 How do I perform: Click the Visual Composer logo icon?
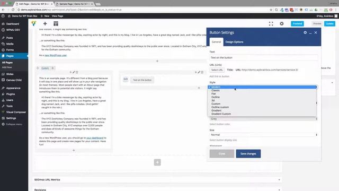[34, 23]
